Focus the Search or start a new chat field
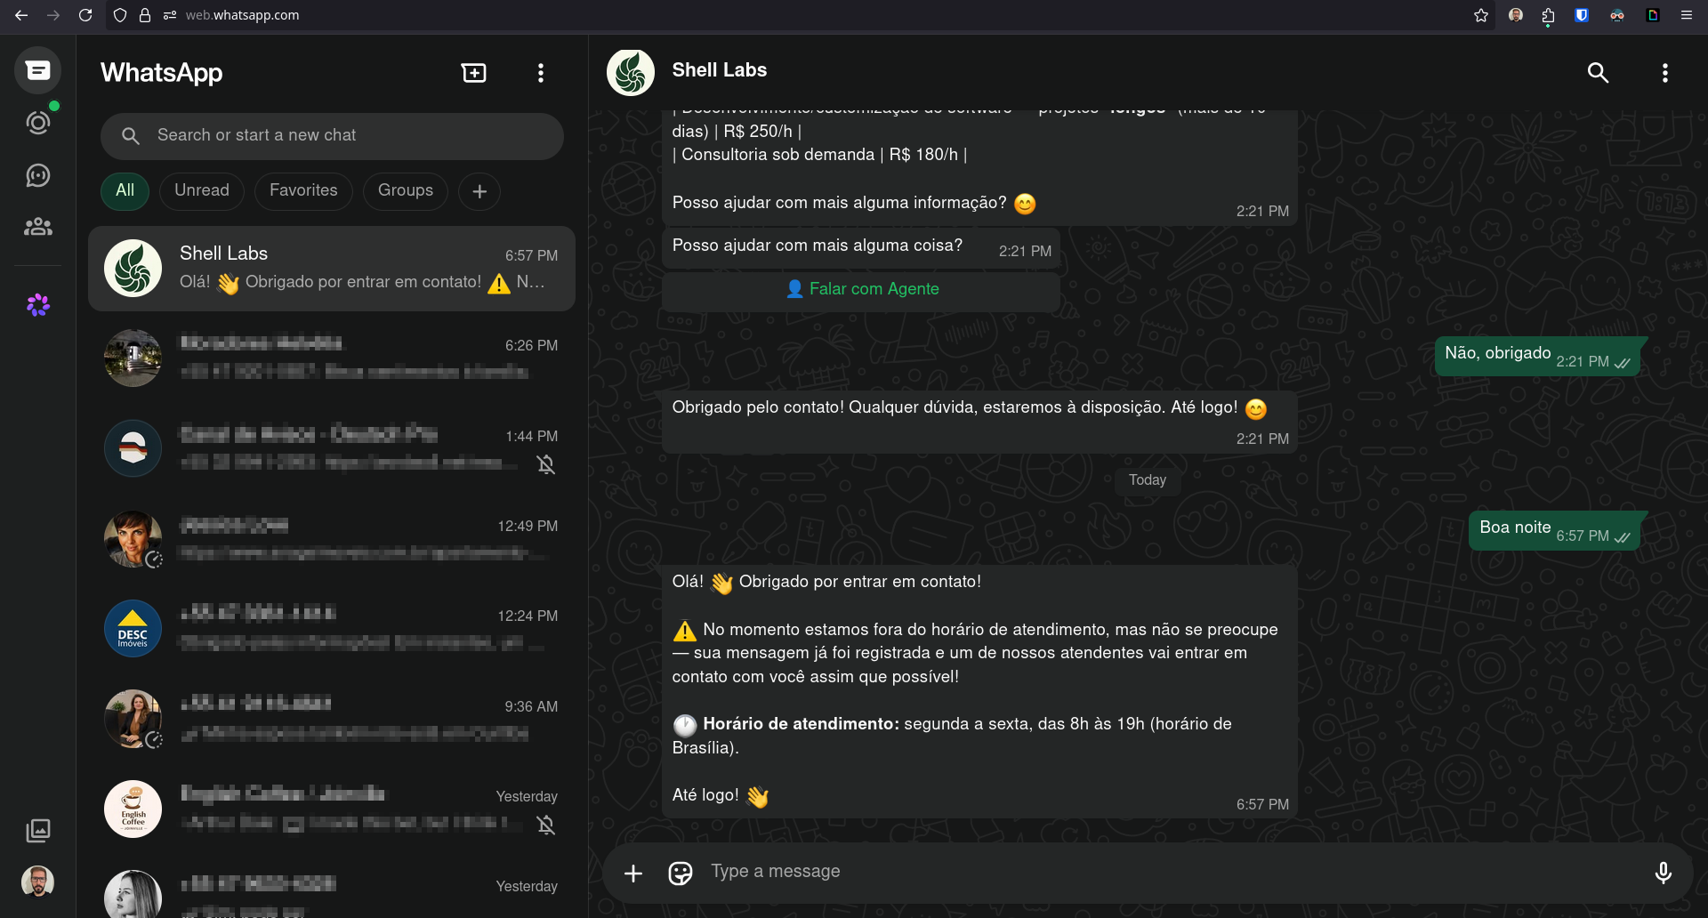This screenshot has width=1708, height=918. point(332,136)
